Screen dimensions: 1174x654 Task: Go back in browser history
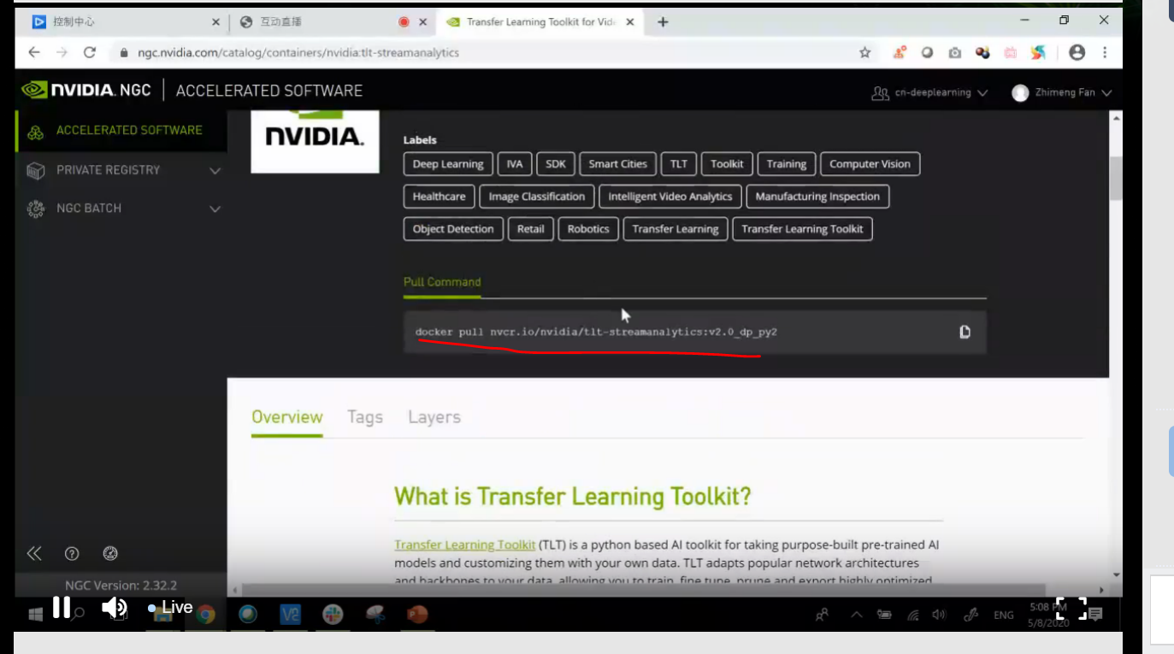(34, 52)
